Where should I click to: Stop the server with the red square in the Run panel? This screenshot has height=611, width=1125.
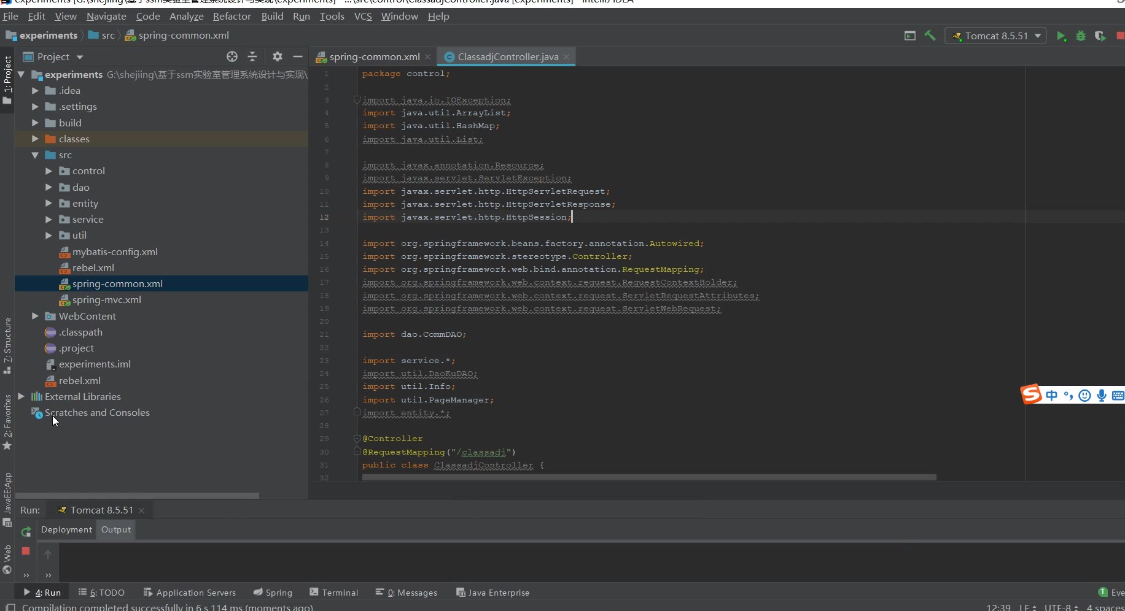[26, 551]
